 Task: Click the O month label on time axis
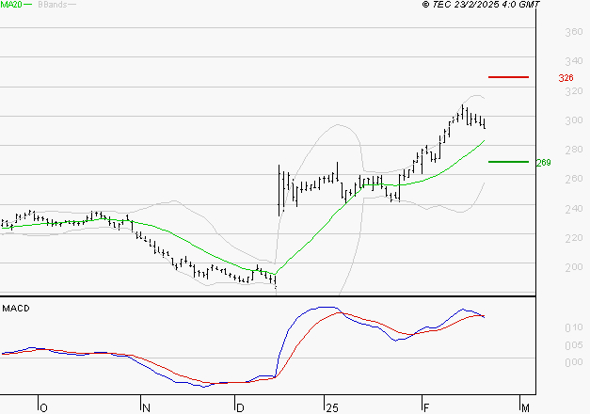[x=43, y=408]
